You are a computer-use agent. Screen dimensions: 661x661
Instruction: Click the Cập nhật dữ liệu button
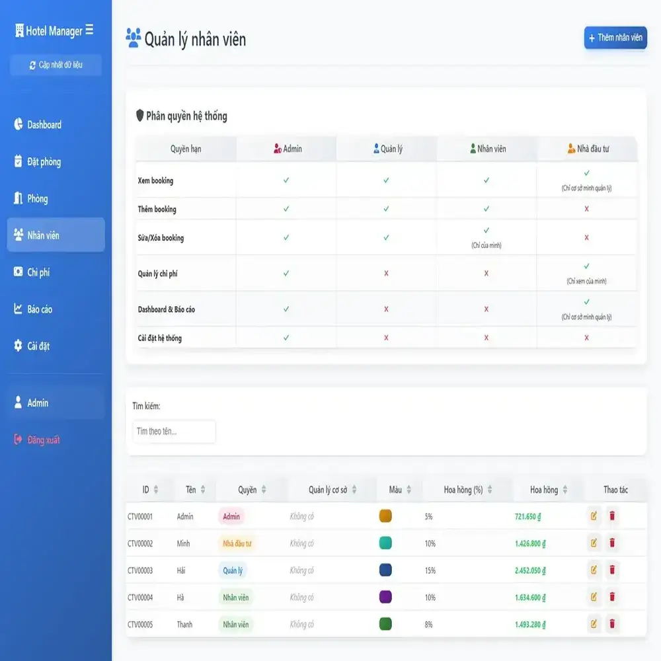click(x=56, y=65)
